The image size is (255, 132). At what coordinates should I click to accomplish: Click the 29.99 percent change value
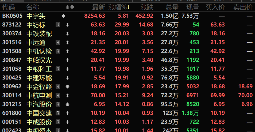point(122,25)
